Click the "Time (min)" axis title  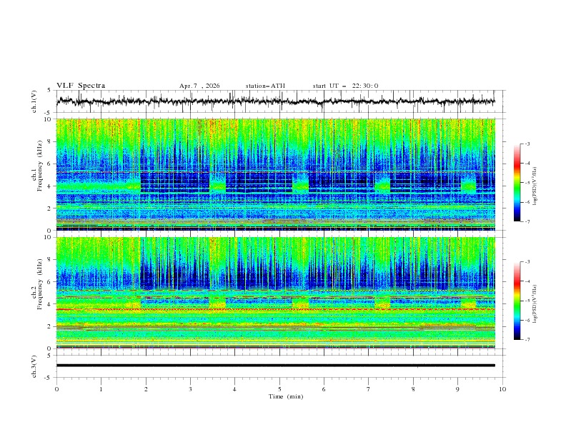tap(286, 396)
